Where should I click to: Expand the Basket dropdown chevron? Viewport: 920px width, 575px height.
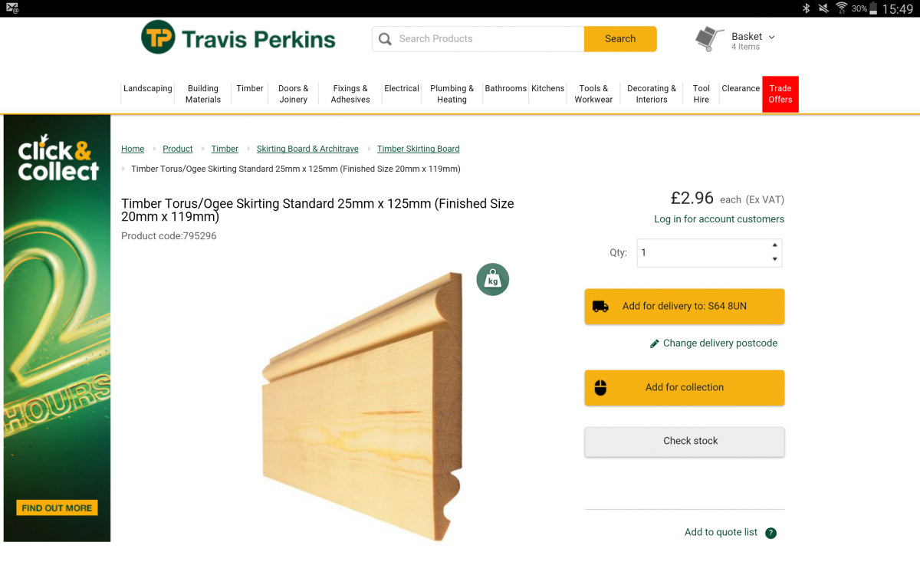(771, 37)
